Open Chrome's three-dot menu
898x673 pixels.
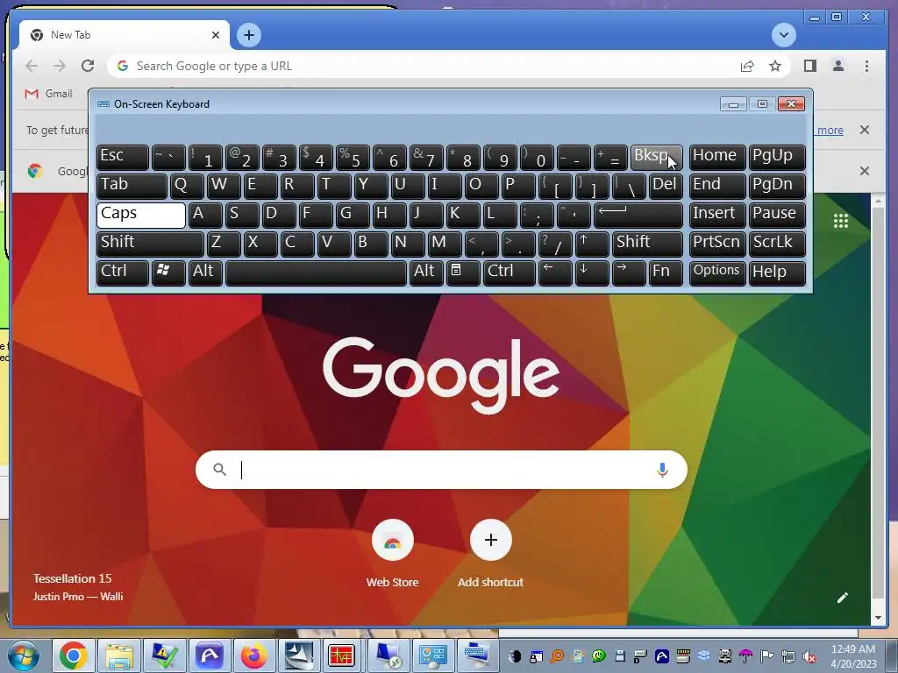(x=866, y=66)
